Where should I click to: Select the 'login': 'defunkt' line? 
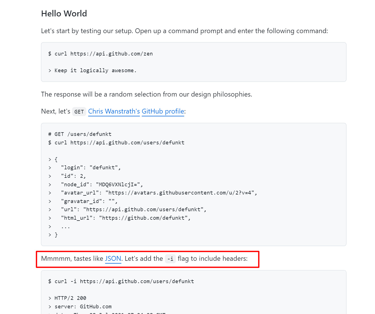(90, 167)
